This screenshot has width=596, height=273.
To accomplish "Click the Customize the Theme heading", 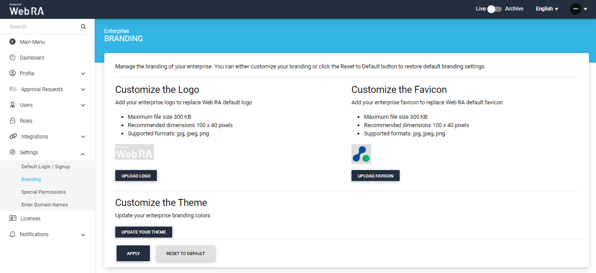I will pyautogui.click(x=161, y=203).
